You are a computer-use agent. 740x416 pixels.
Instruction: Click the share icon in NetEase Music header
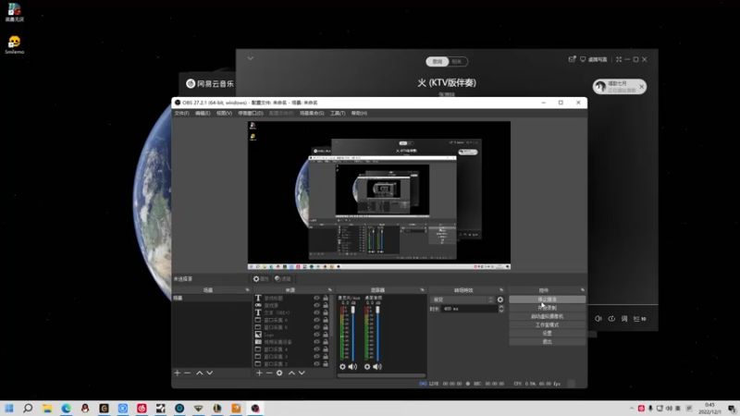[572, 59]
